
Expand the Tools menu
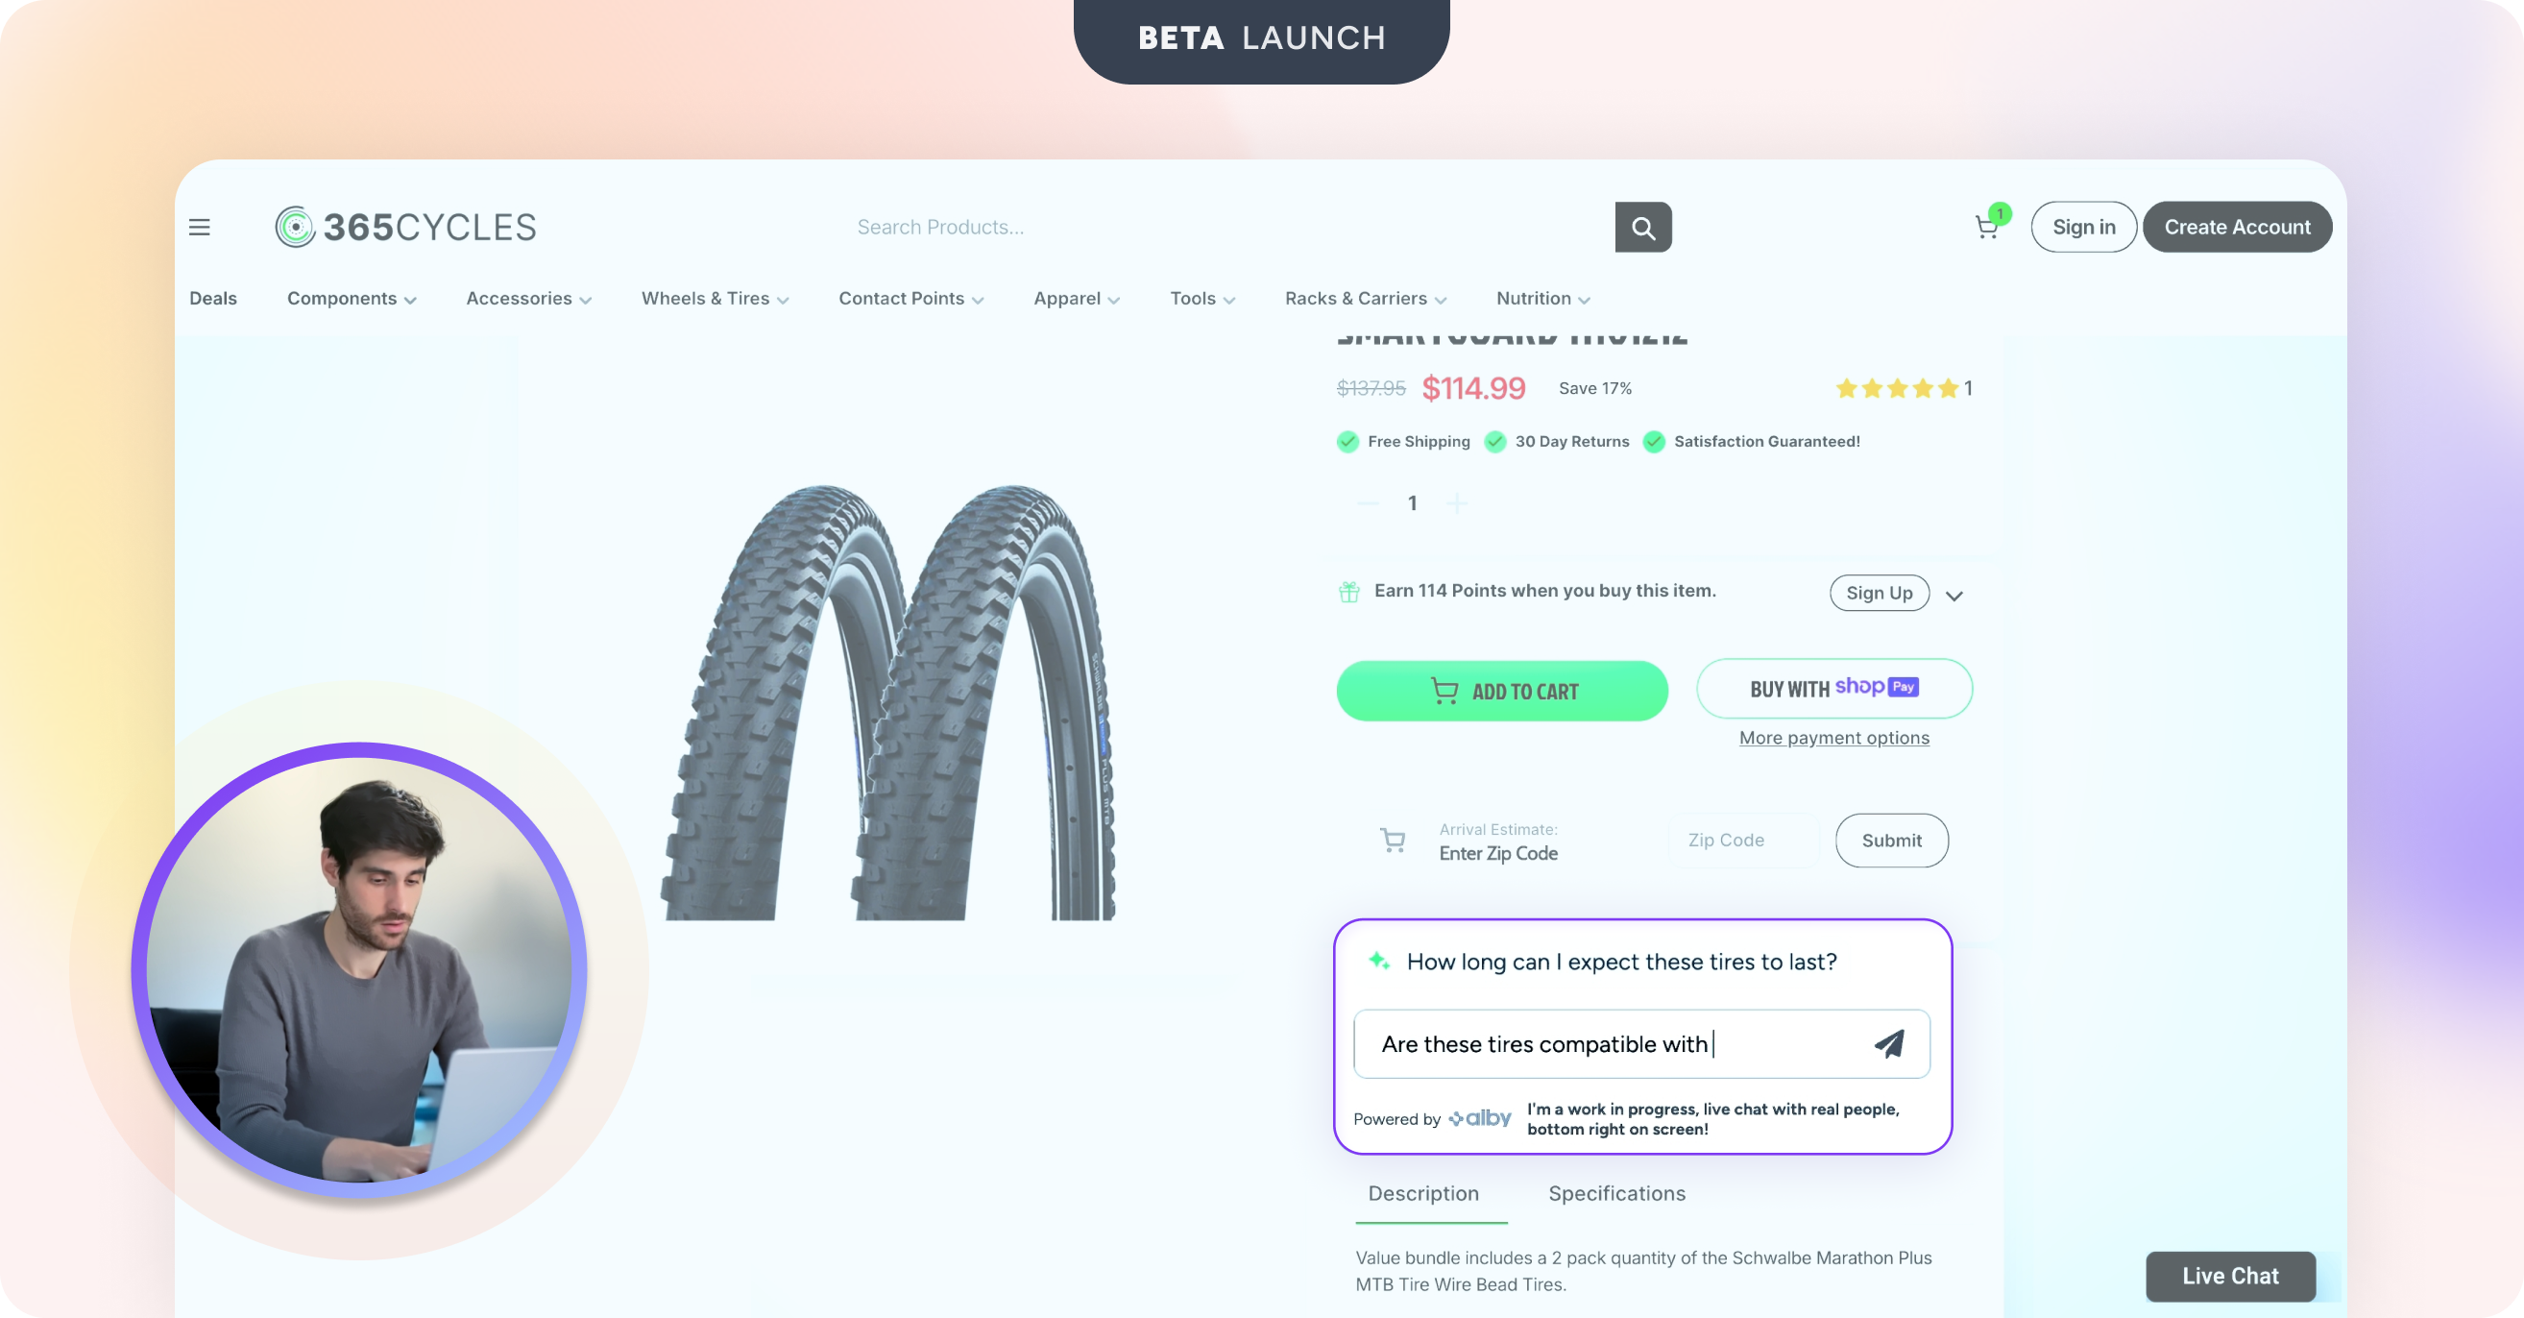click(x=1202, y=298)
